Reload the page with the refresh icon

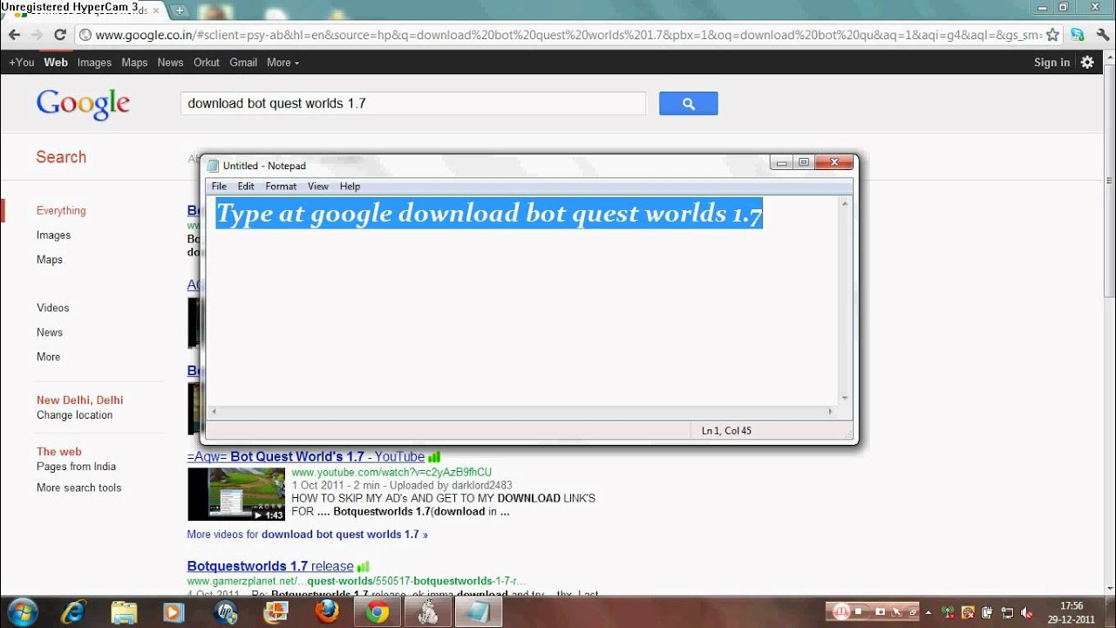60,35
